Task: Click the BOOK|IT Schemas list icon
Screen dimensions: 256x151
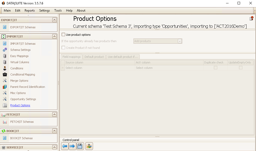Action: 5,138
